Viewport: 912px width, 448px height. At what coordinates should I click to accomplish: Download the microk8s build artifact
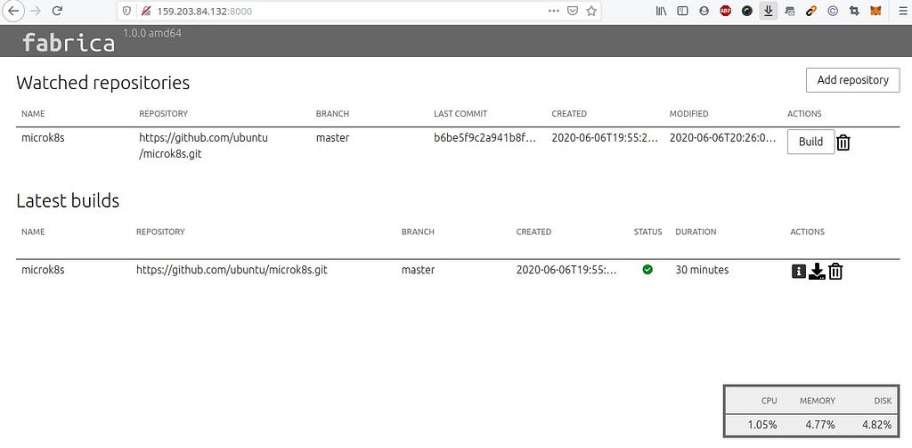click(818, 271)
